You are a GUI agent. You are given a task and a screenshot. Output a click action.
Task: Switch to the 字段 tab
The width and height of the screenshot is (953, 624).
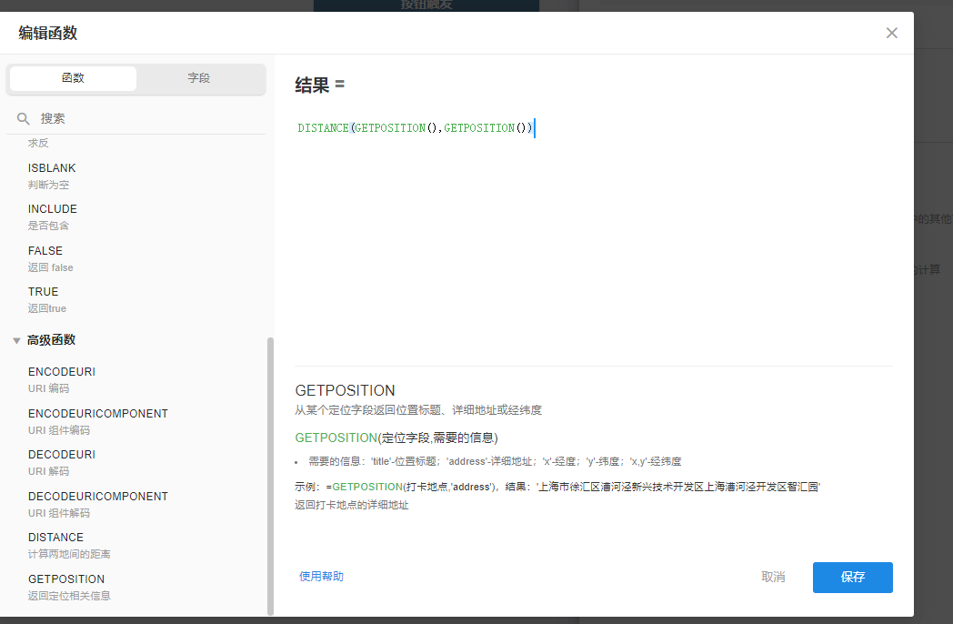(x=199, y=78)
